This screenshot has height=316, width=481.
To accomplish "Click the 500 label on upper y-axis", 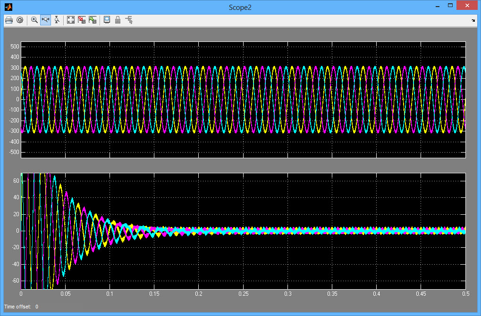I will coord(15,47).
